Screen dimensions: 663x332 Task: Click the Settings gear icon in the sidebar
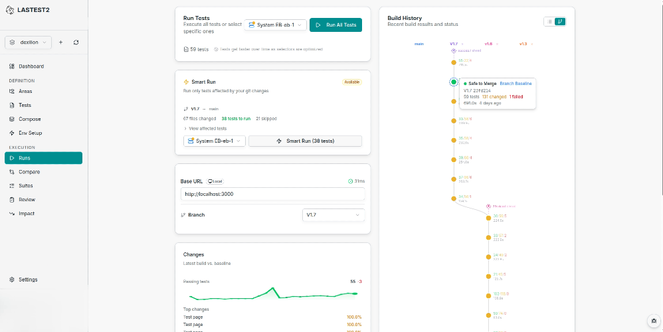[12, 280]
